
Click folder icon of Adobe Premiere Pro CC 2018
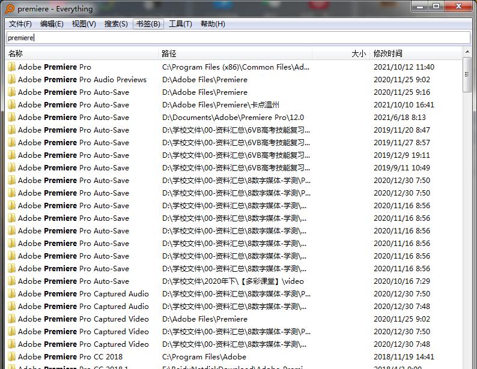click(x=11, y=357)
